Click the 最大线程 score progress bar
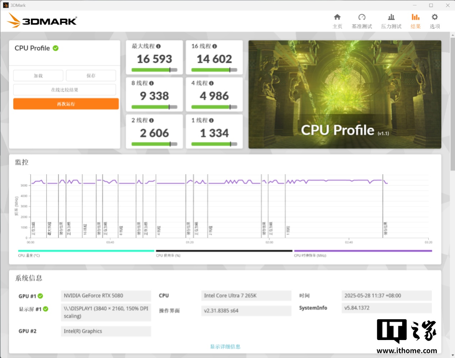The height and width of the screenshot is (358, 455). pos(154,70)
